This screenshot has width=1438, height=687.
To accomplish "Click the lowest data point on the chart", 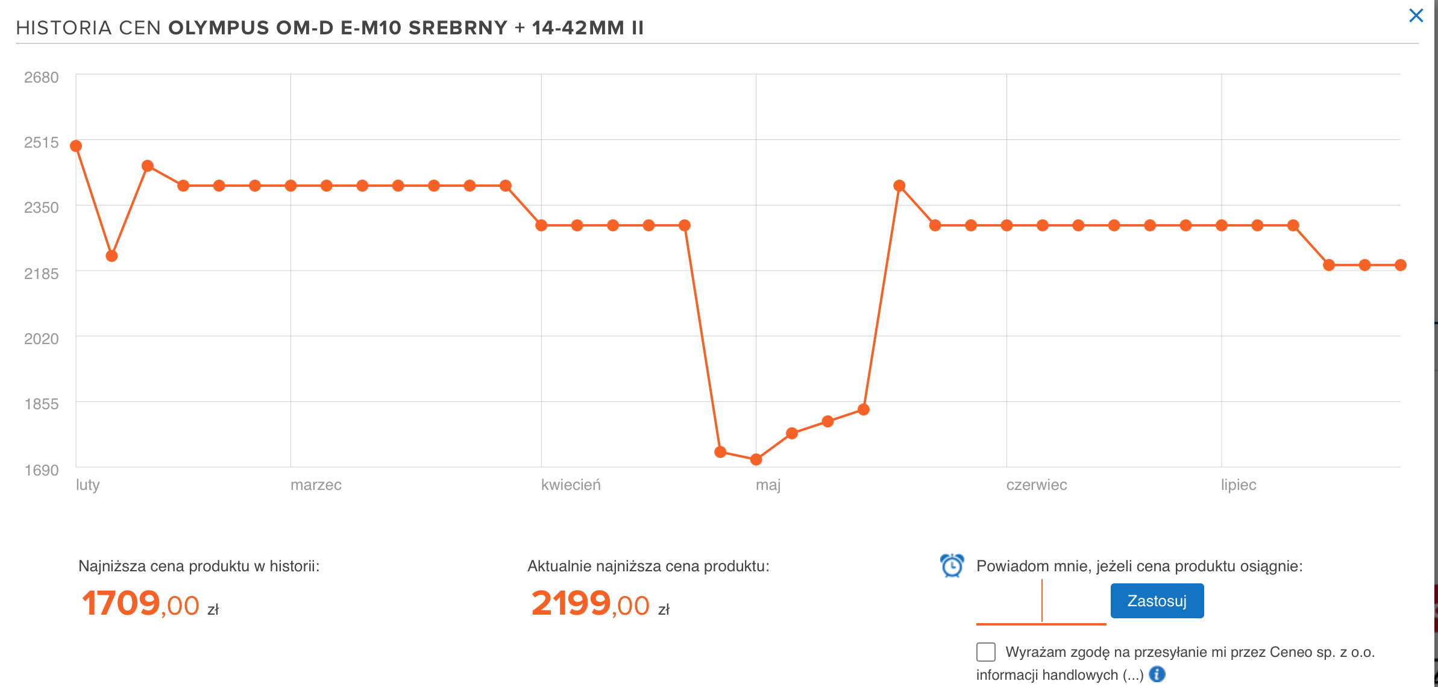I will tap(756, 460).
